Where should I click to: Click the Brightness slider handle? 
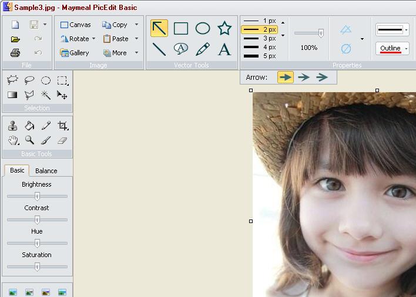[x=37, y=196]
